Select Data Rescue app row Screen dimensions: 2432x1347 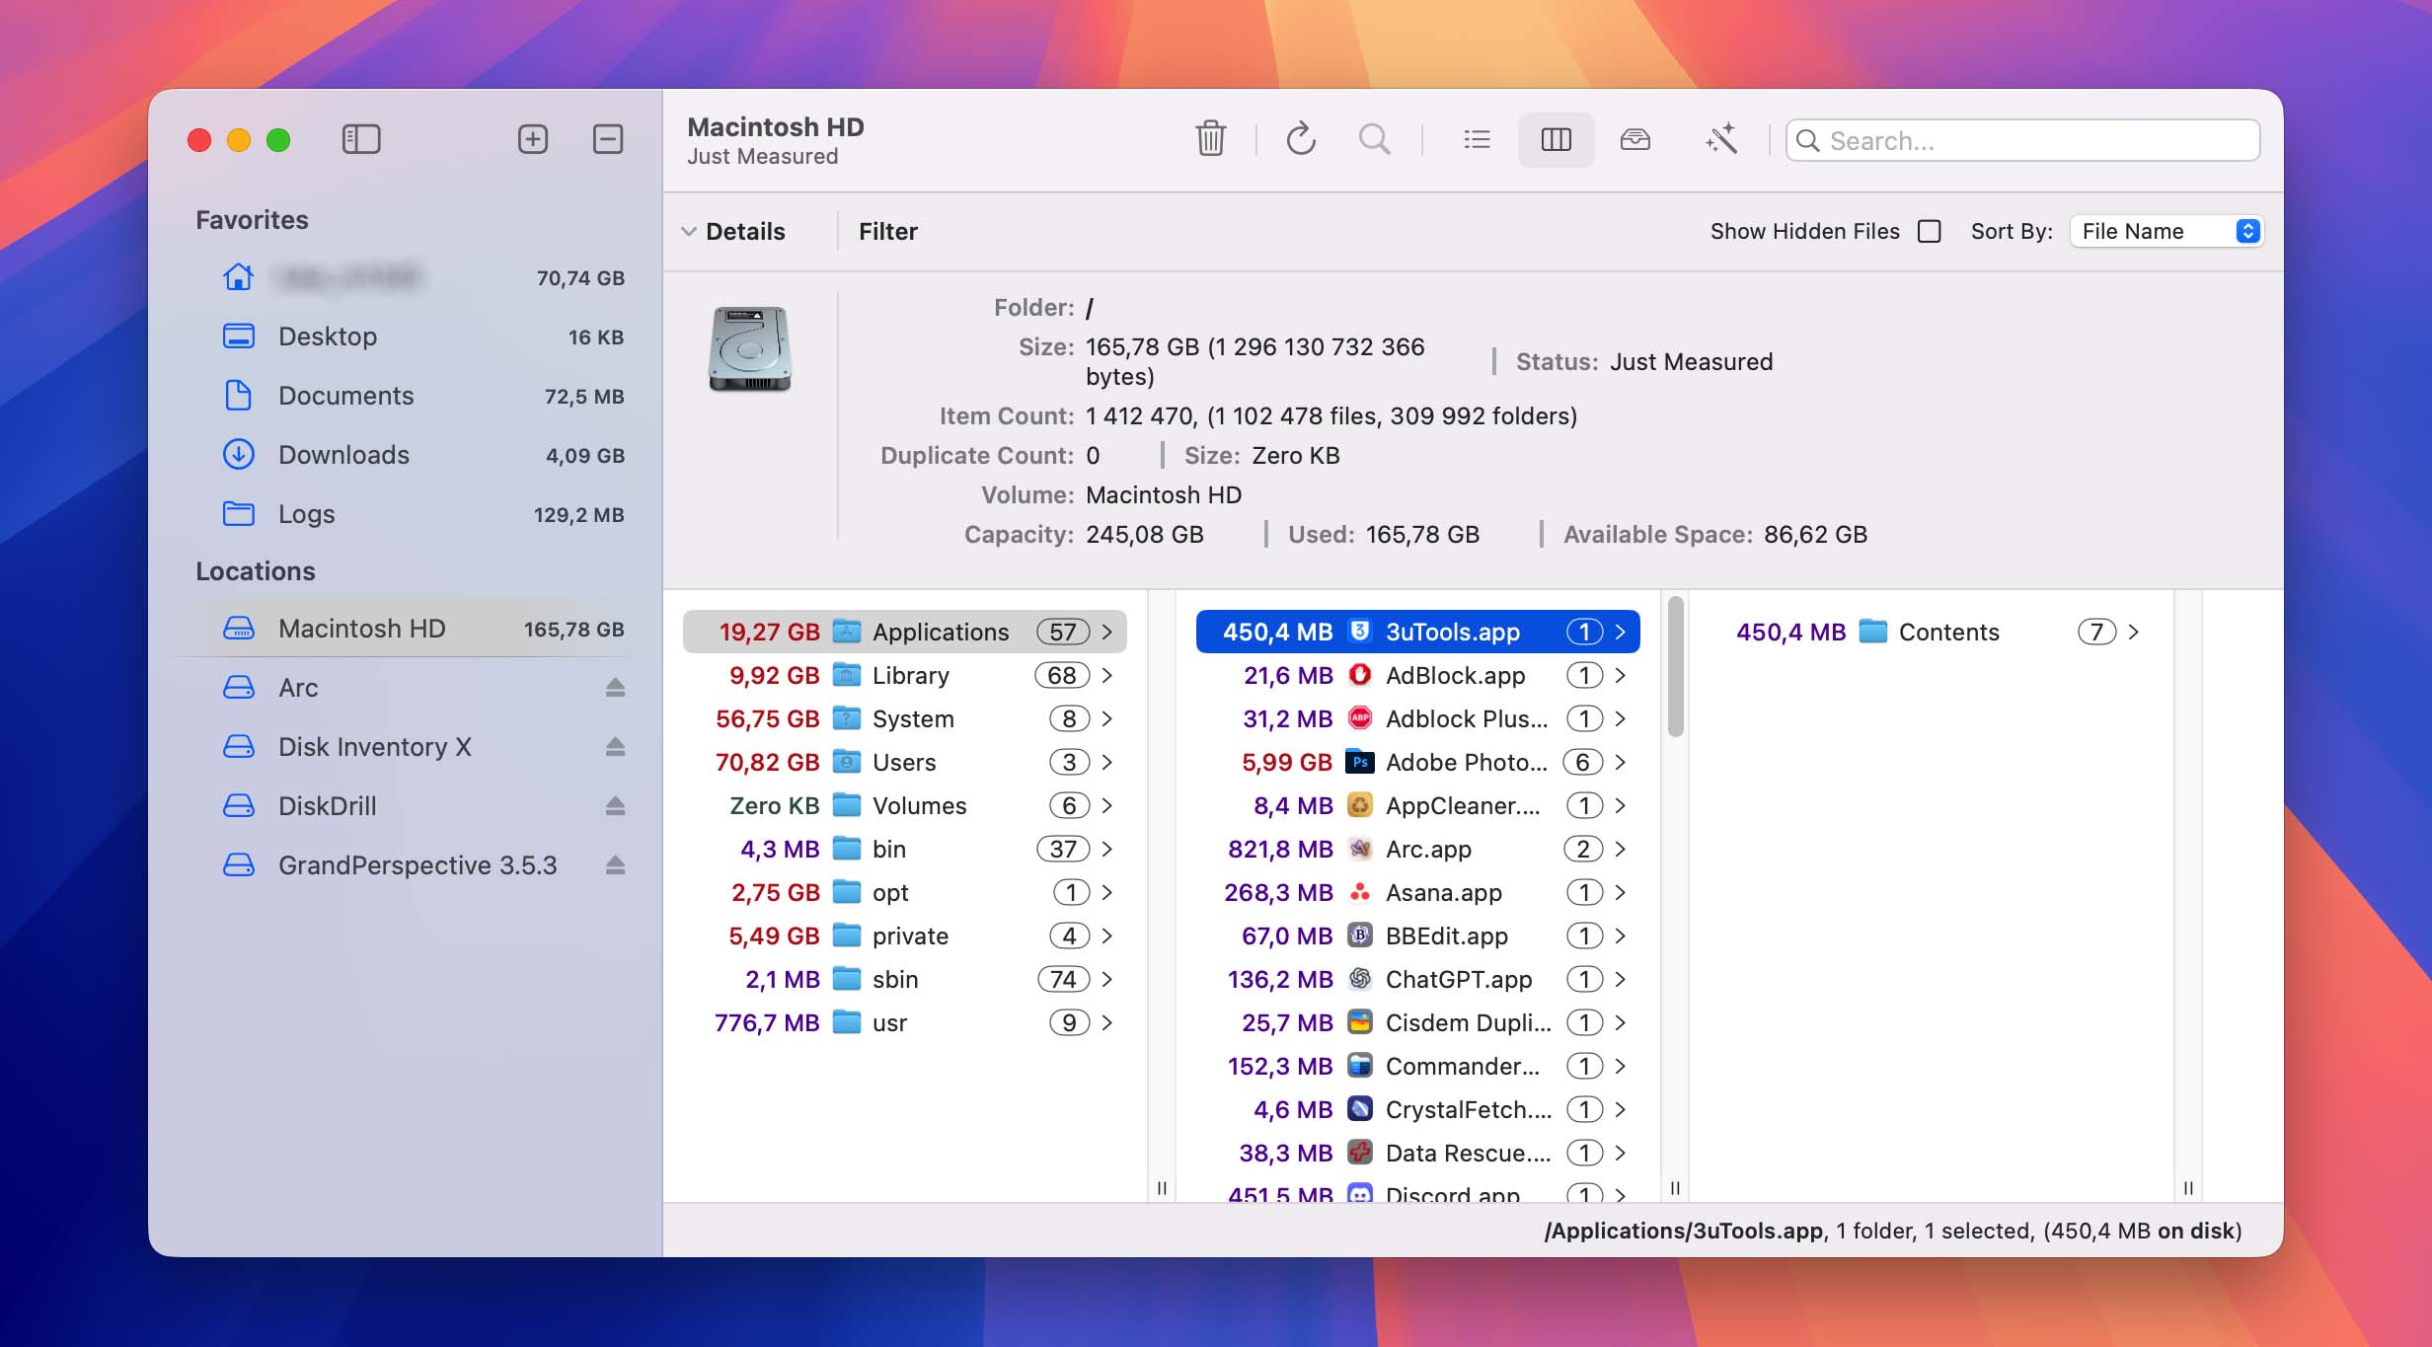[x=1417, y=1153]
